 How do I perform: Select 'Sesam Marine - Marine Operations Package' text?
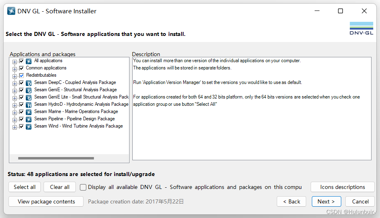[x=76, y=111]
